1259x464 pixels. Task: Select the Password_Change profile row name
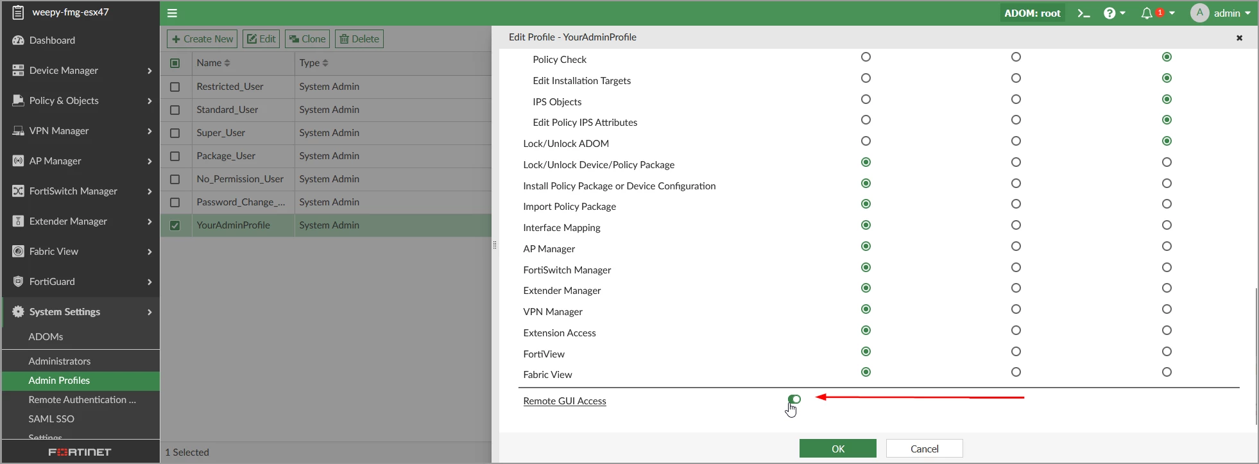[x=241, y=202]
